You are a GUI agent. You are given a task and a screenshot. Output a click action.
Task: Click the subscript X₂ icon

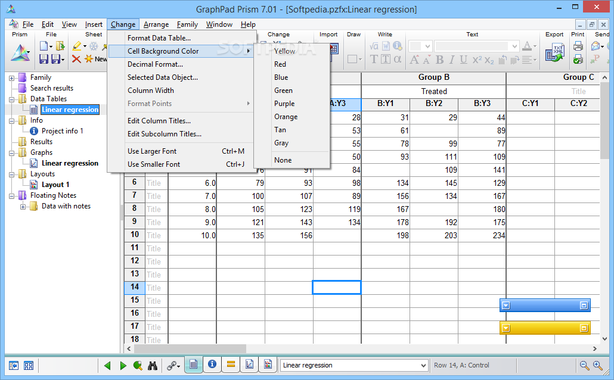[489, 60]
